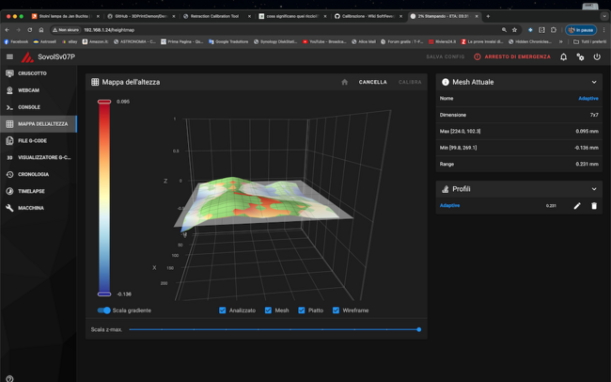611x382 pixels.
Task: Open the settings cogs icon in top bar
Action: click(x=580, y=57)
